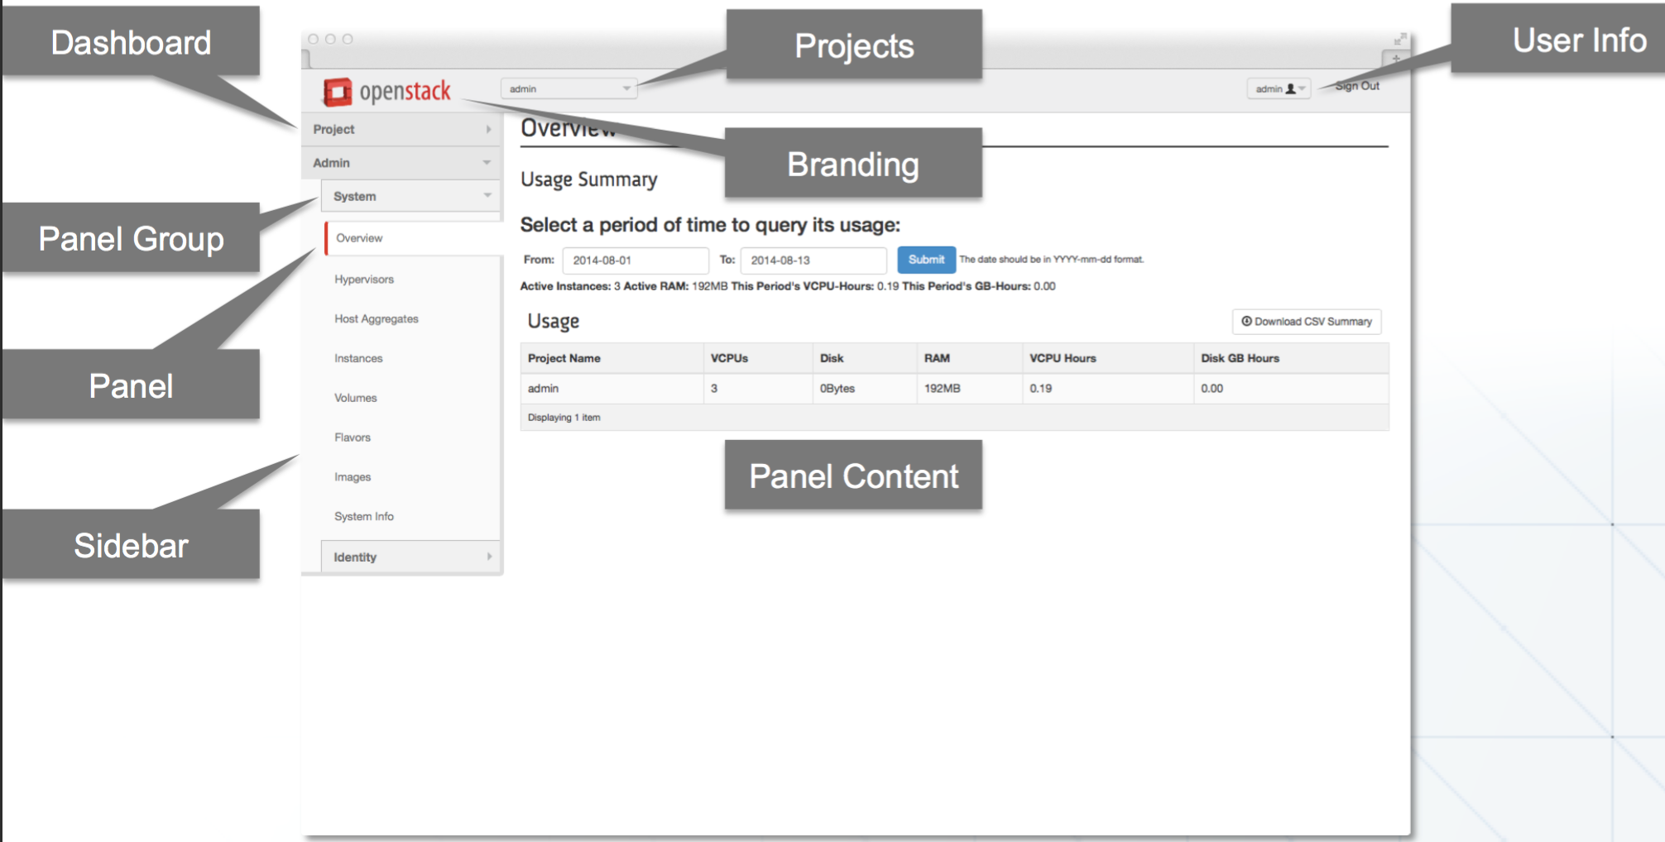Click Download CSV Summary button
Screen dimensions: 1665x842
point(1307,322)
